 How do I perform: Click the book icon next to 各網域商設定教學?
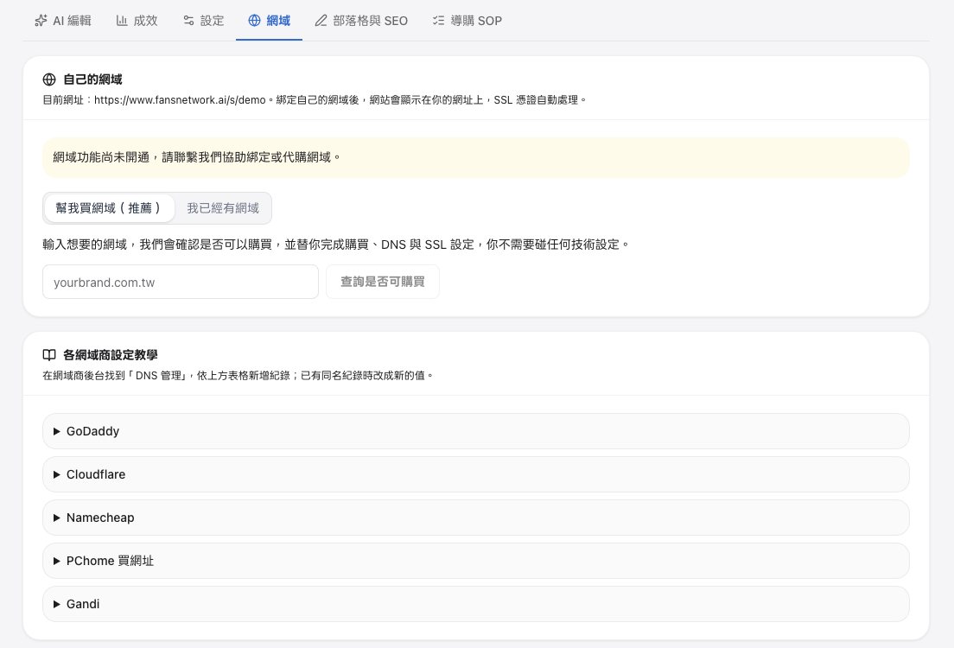pyautogui.click(x=49, y=355)
